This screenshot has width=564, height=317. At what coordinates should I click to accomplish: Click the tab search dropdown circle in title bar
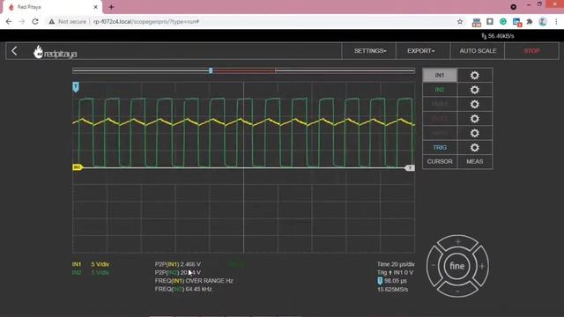(513, 7)
